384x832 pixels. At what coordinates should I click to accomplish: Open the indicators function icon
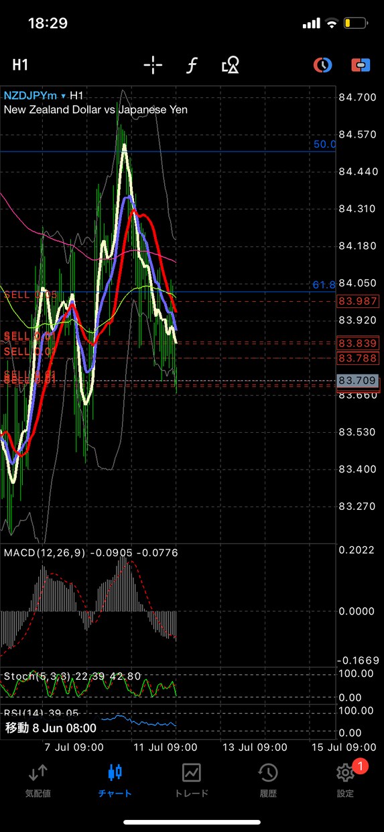point(192,65)
